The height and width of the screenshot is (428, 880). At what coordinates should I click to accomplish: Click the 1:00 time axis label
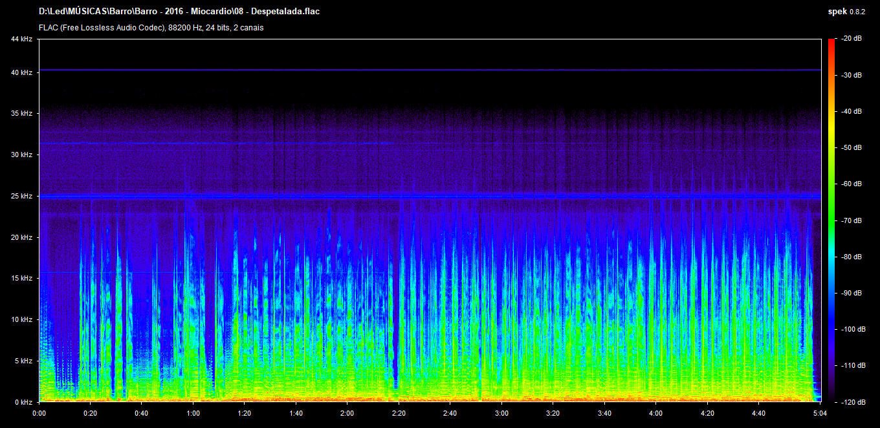click(193, 412)
